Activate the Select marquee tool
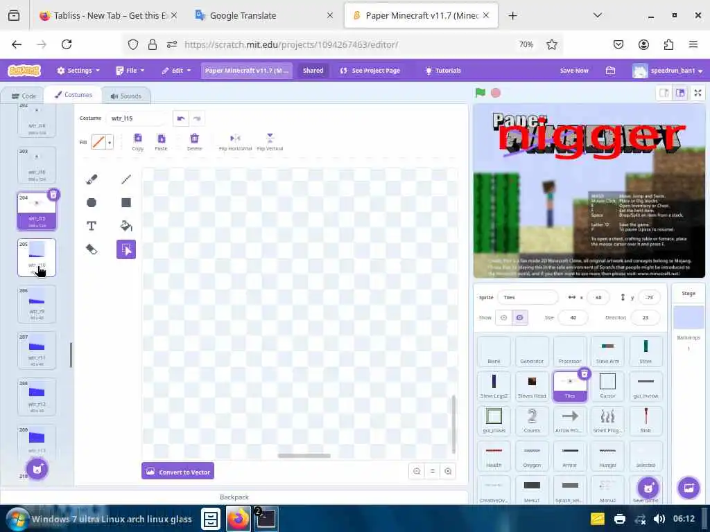The width and height of the screenshot is (710, 532). 126,249
